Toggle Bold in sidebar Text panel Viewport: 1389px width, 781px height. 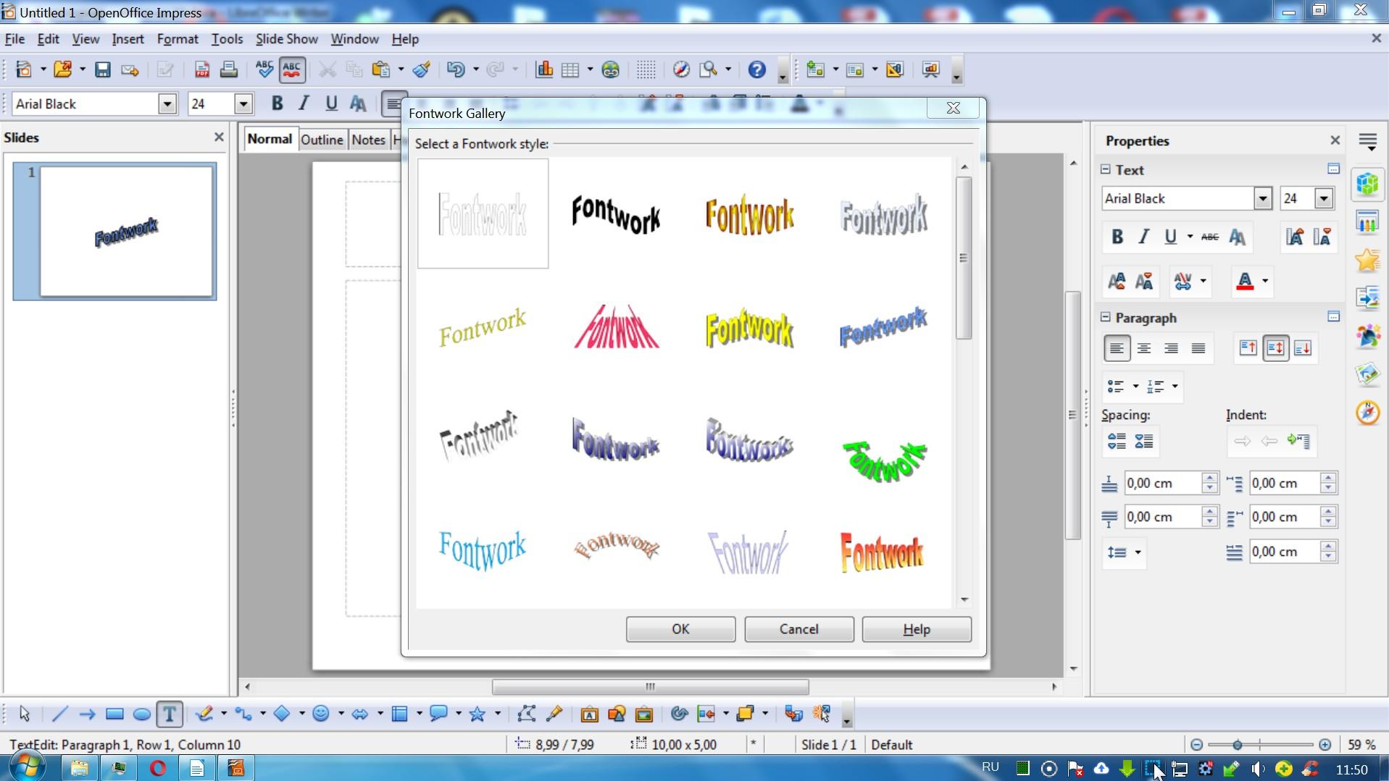coord(1117,237)
